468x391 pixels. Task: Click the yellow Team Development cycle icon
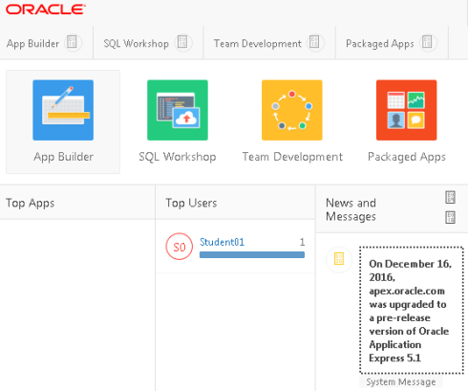(x=292, y=110)
